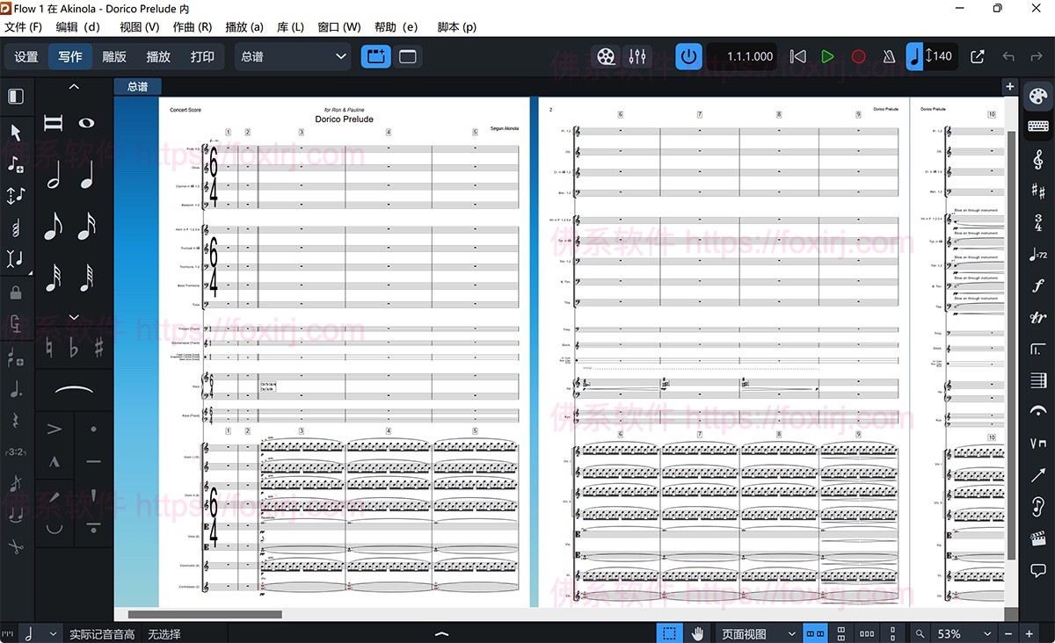Open the Mixer panel
This screenshot has width=1055, height=643.
click(x=637, y=55)
